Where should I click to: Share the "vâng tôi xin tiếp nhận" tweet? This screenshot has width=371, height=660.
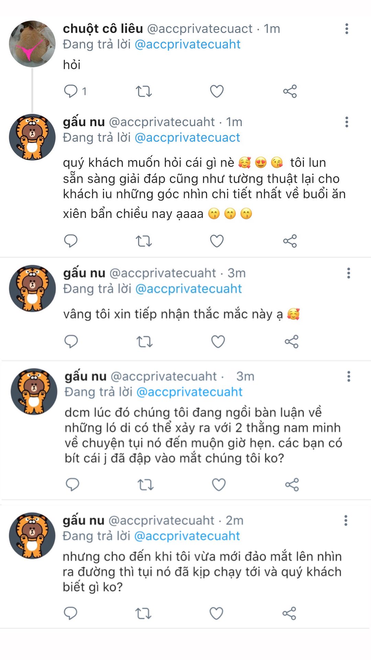pyautogui.click(x=292, y=342)
